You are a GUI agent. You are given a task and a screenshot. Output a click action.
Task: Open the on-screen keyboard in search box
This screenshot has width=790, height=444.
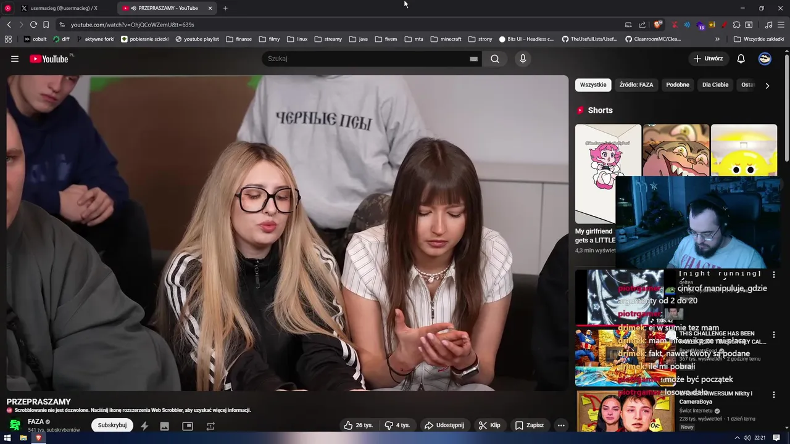point(473,59)
